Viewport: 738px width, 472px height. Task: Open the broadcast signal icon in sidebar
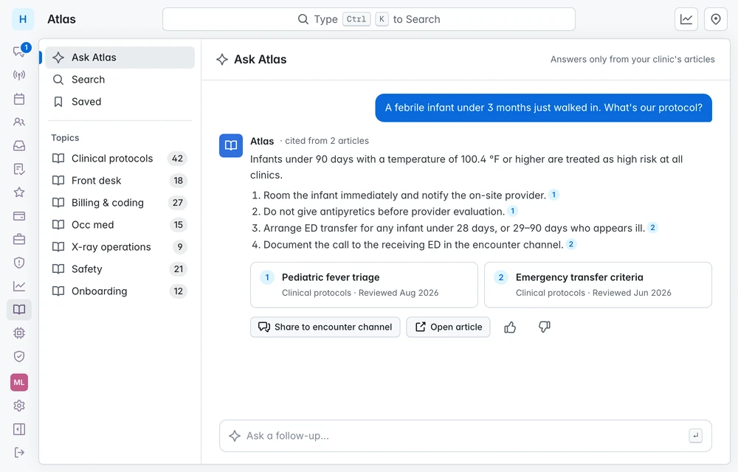[x=19, y=75]
